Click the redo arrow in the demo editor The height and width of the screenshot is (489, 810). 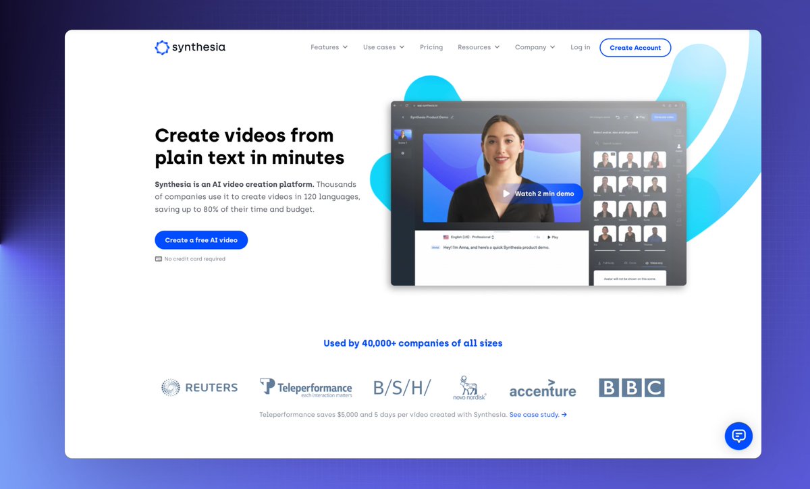click(x=626, y=117)
